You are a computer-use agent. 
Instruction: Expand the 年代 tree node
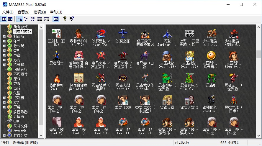pyautogui.click(x=4, y=41)
